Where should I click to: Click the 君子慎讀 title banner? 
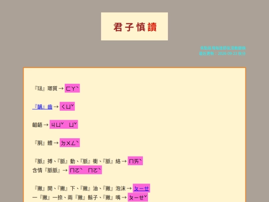click(134, 26)
